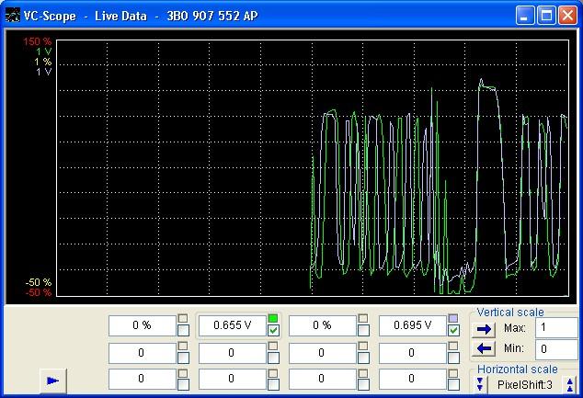Increase PixelShift with right double-arrow

click(570, 383)
